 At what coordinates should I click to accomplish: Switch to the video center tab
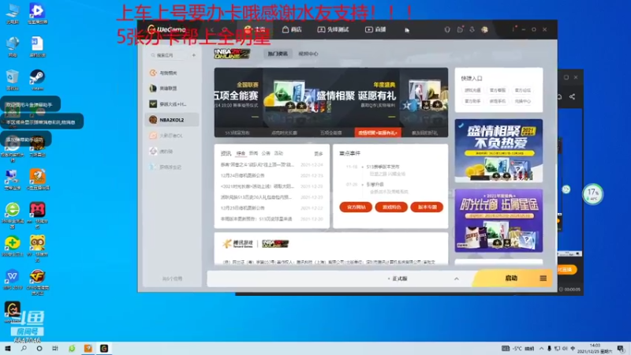308,54
